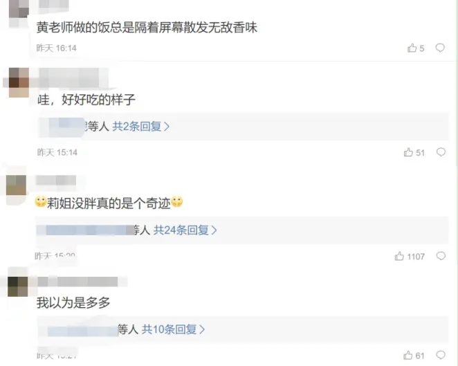This screenshot has width=458, height=366.
Task: Open reply bubble for 我以为是多多 comment
Action: [x=441, y=355]
